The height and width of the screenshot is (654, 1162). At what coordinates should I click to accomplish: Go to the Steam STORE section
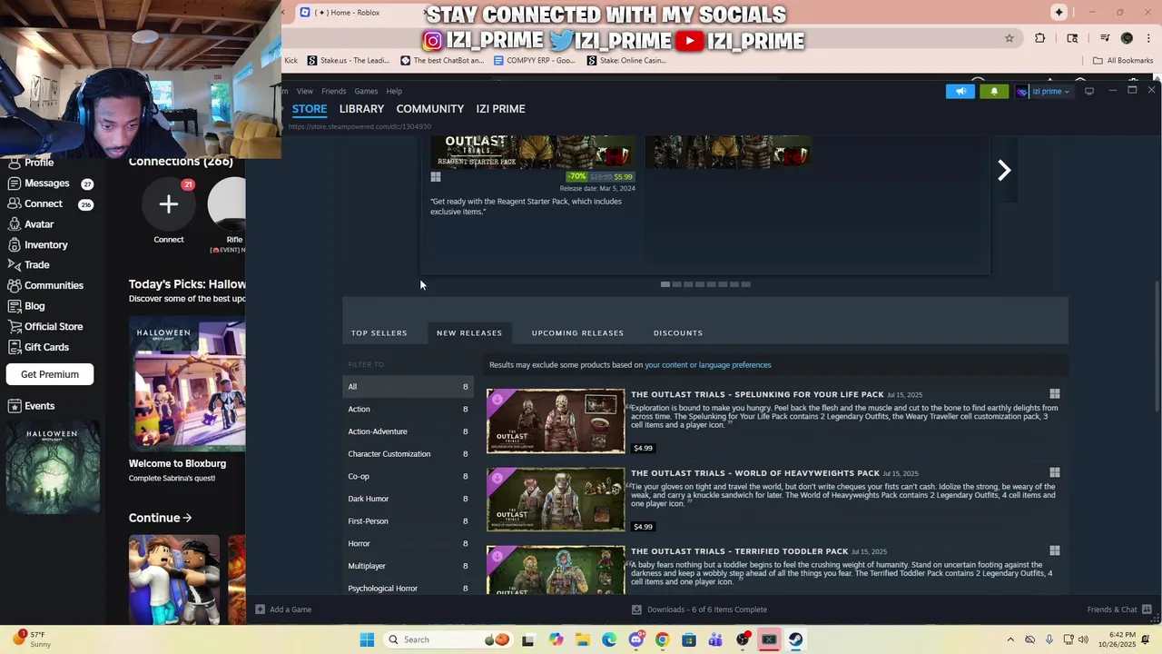[x=310, y=109]
